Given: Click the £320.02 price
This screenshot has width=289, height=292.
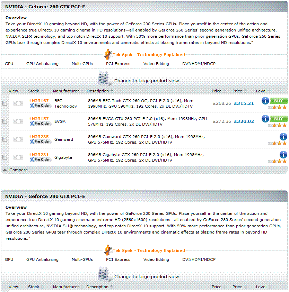Looking at the screenshot, I should [244, 121].
